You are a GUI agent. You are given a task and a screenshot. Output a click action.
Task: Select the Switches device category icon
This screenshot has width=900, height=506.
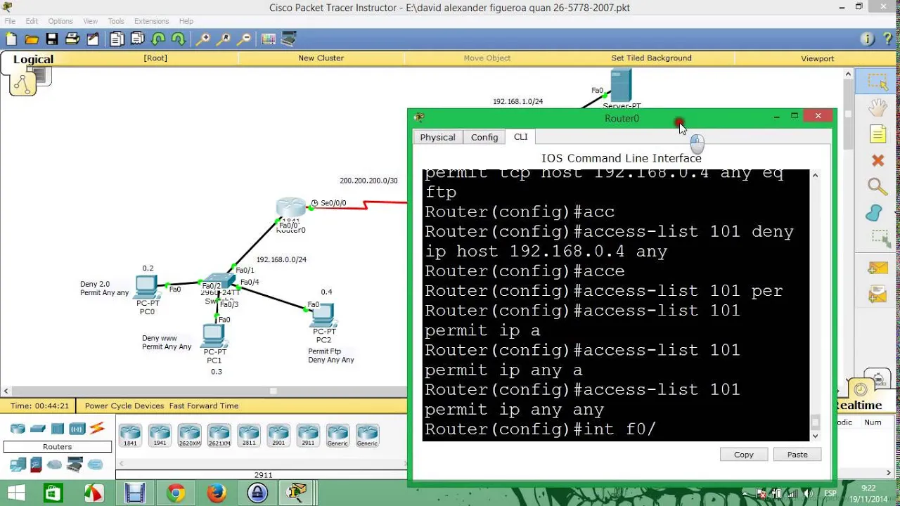point(38,429)
